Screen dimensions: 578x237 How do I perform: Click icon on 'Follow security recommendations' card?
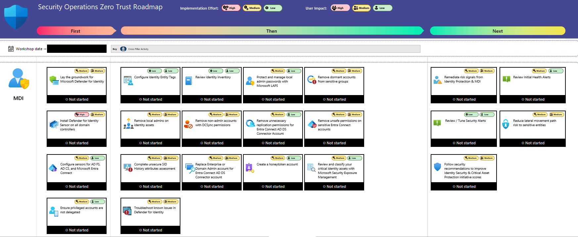tap(437, 167)
